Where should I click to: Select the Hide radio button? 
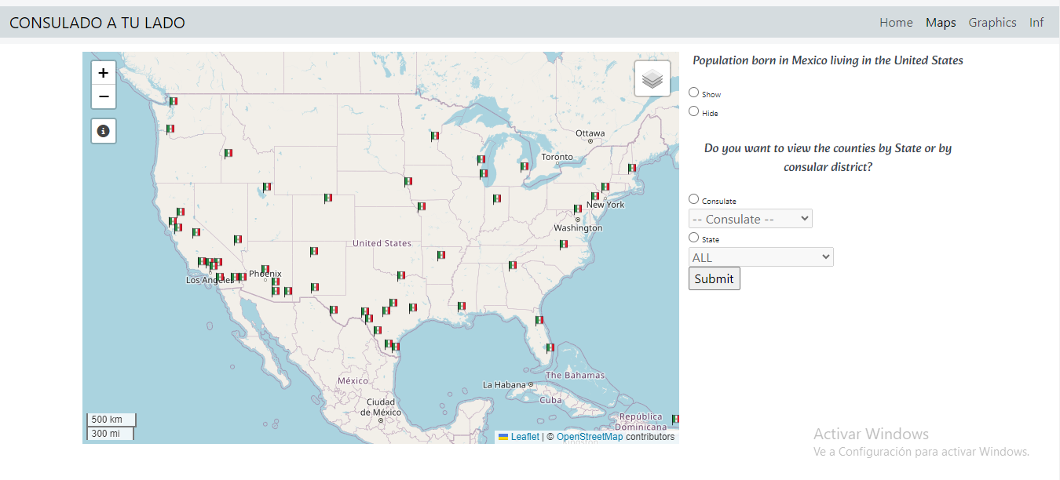(x=694, y=111)
